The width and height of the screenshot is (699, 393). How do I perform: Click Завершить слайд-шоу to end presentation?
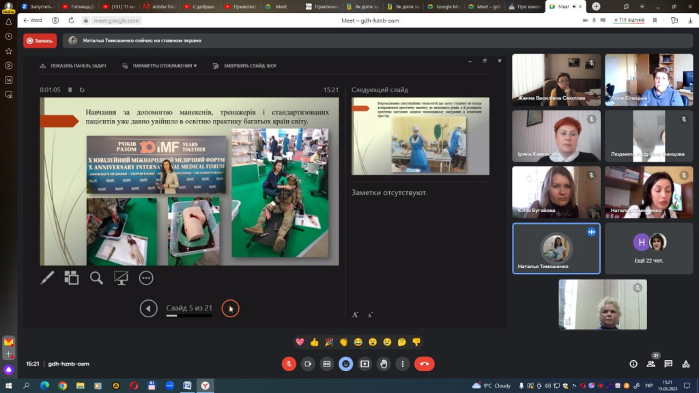[x=244, y=66]
